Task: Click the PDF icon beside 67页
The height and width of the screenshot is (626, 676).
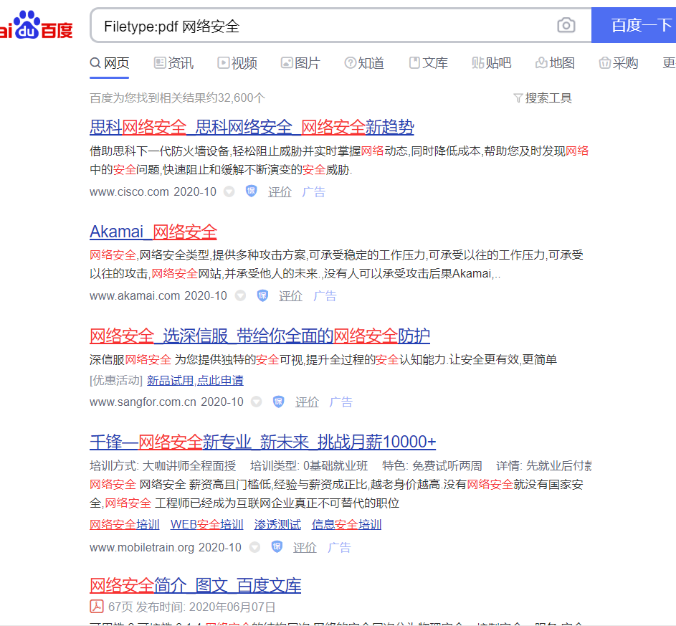Action: [97, 606]
